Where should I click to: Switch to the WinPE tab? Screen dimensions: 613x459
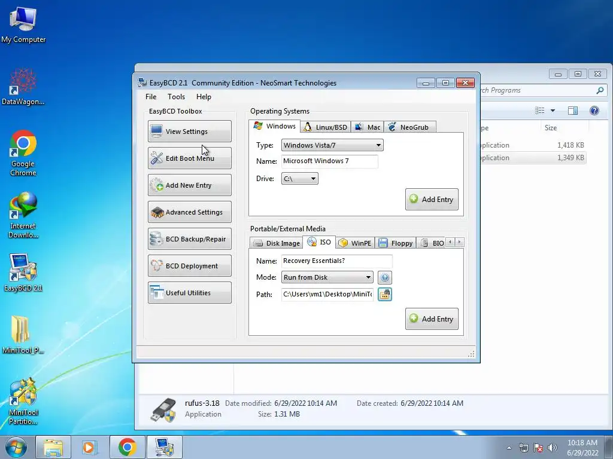pos(355,243)
